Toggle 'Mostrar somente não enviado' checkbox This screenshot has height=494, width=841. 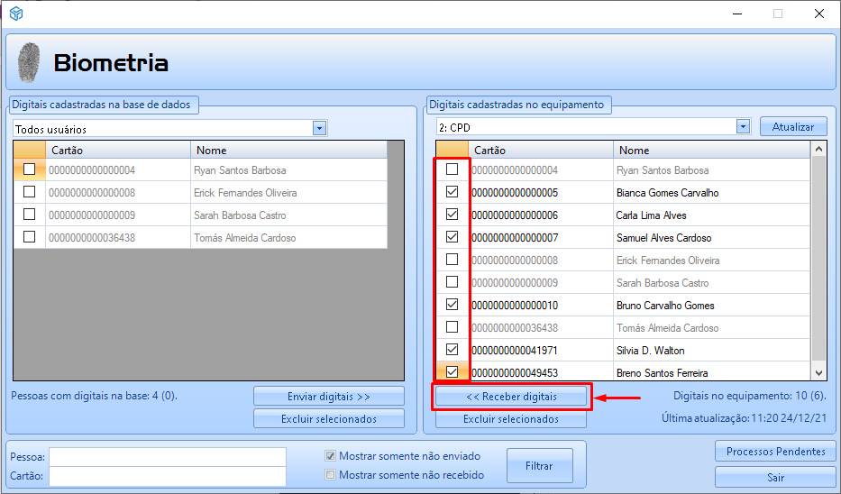point(331,456)
